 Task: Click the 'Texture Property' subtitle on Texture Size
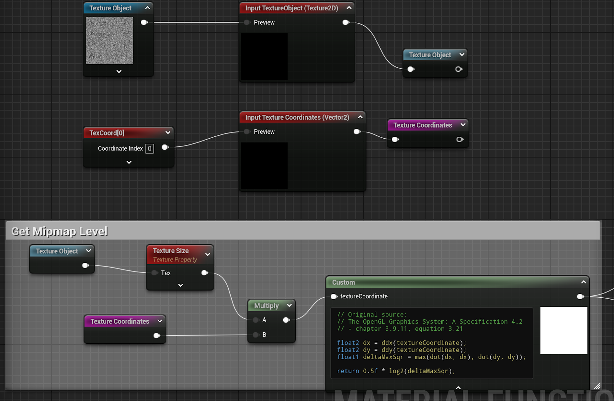click(x=175, y=260)
